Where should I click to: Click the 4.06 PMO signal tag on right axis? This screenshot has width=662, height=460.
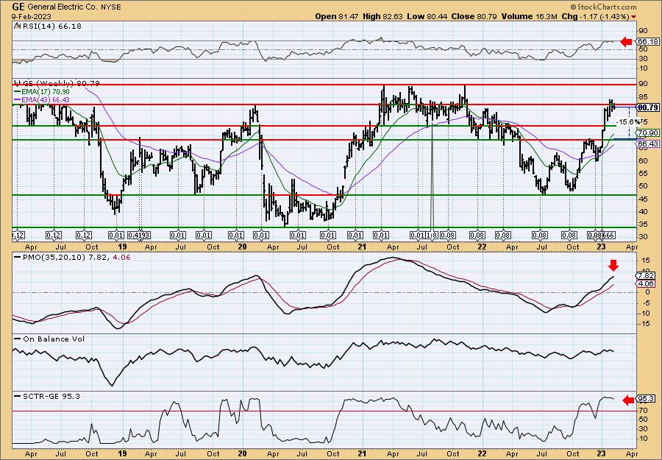point(644,284)
